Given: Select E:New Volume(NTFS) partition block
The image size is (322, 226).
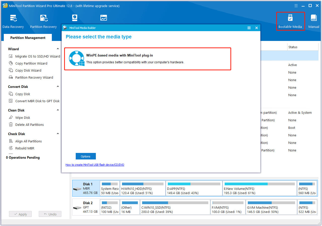Looking at the screenshot, I should coord(260,188).
